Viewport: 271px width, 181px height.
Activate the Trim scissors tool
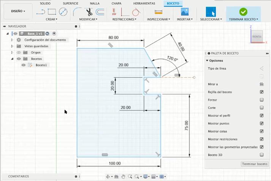[89, 12]
